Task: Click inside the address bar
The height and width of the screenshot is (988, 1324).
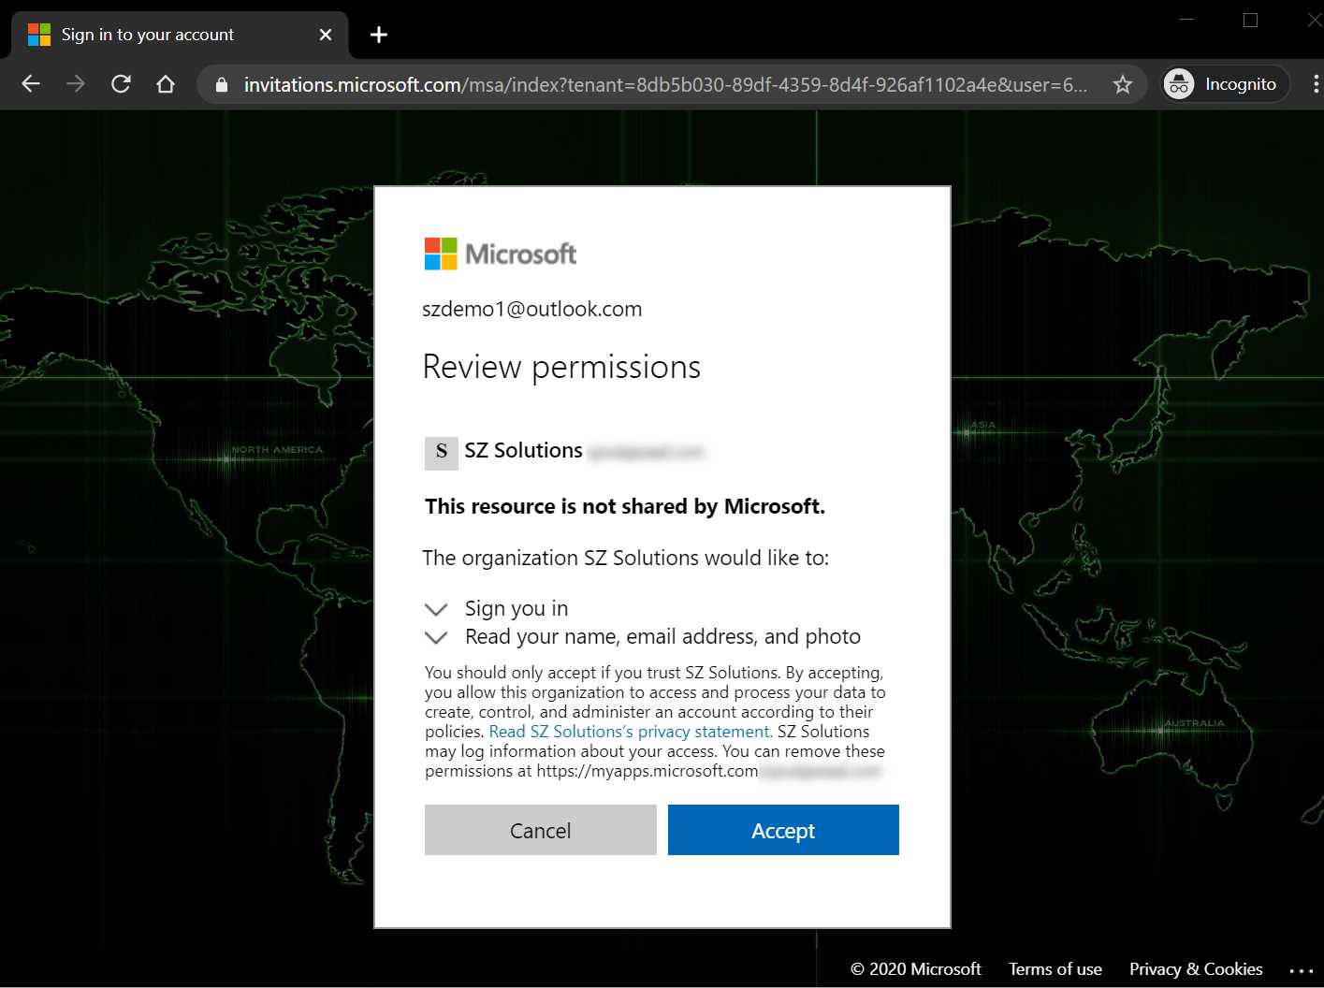Action: click(655, 84)
